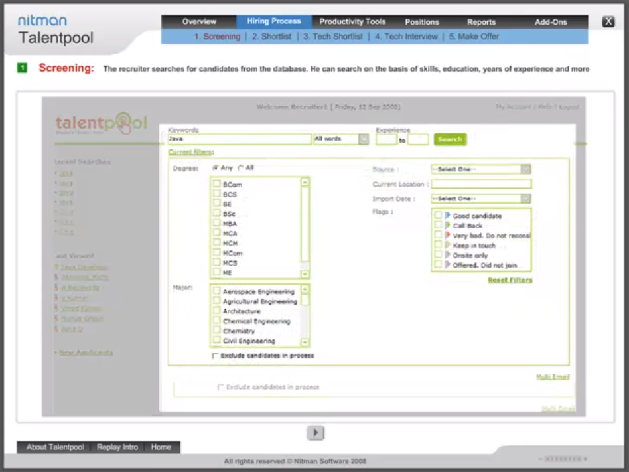The image size is (629, 472).
Task: Click the Multi Email link
Action: coord(553,377)
